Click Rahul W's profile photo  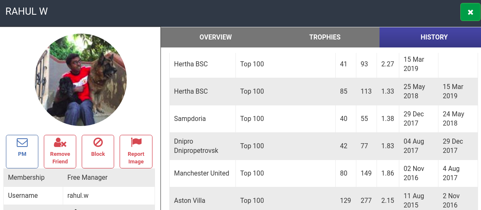(81, 80)
